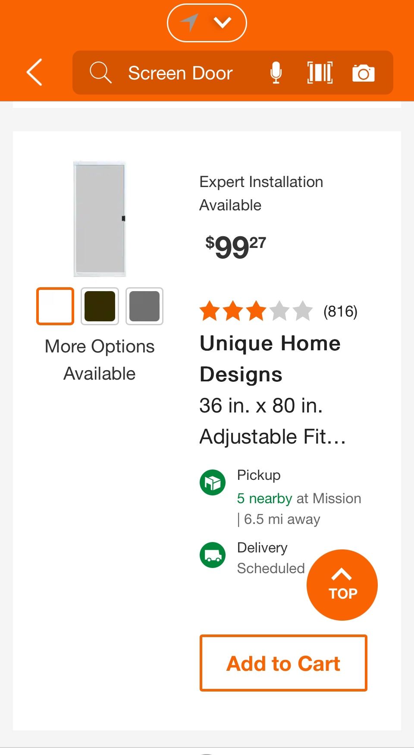View the 816 customer reviews
The width and height of the screenshot is (414, 755).
(340, 311)
